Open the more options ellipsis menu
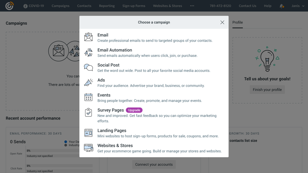The width and height of the screenshot is (308, 173). [192, 6]
